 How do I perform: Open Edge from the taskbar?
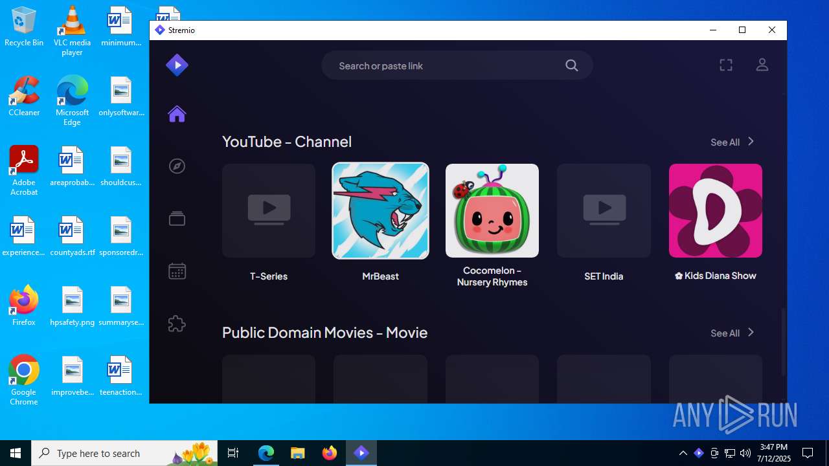[x=266, y=453]
